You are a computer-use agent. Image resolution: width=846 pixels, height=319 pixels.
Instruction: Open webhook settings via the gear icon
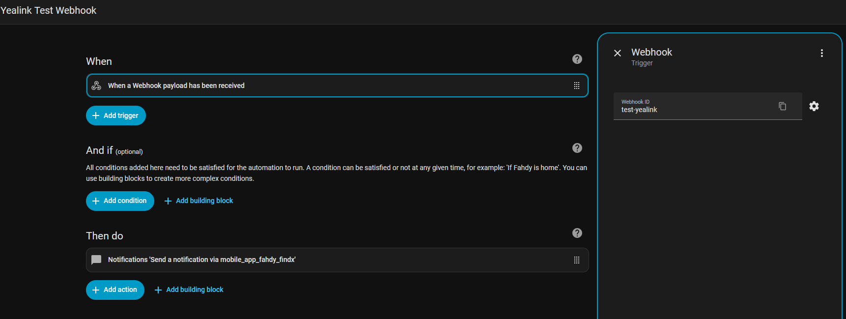click(x=814, y=106)
